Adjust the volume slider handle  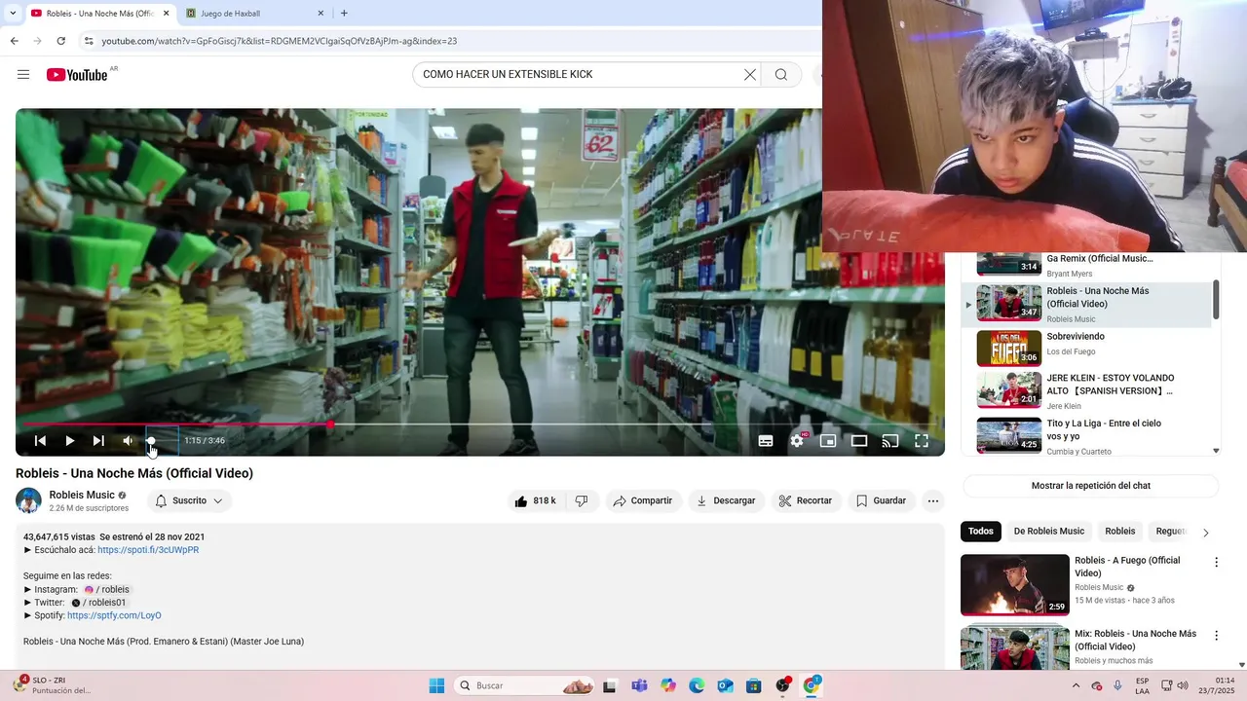[151, 441]
